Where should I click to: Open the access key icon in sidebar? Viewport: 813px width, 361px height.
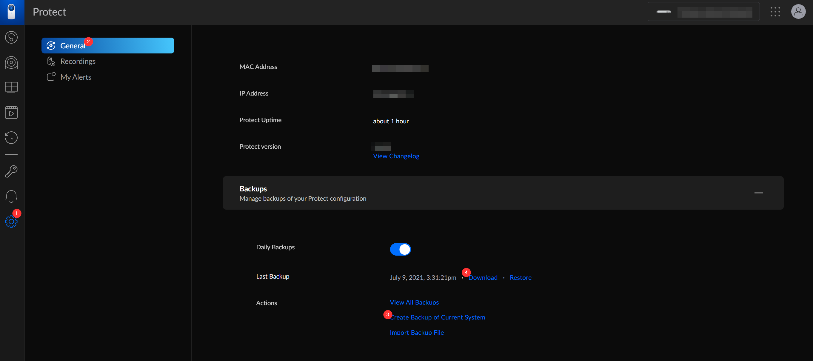click(11, 171)
